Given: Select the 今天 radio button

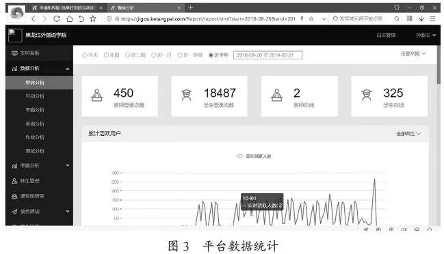Looking at the screenshot, I should 84,55.
